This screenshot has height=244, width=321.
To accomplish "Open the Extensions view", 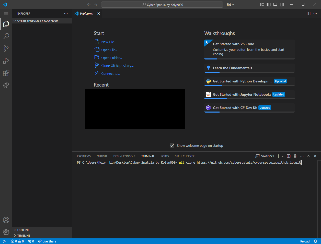I will coord(6,73).
